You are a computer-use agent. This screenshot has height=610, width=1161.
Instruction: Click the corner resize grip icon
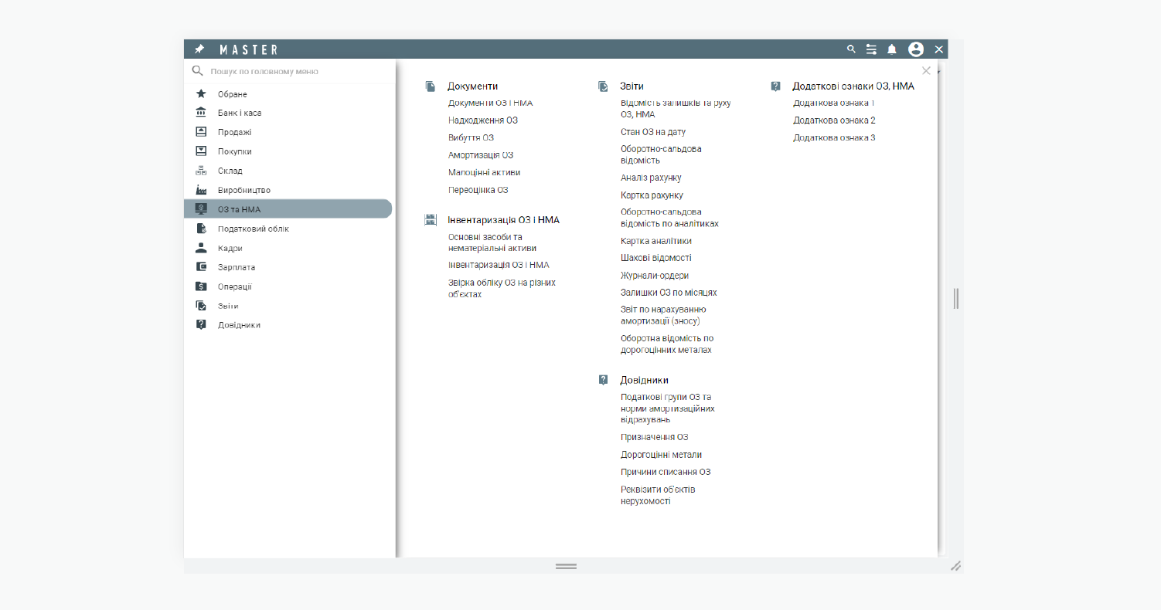955,566
